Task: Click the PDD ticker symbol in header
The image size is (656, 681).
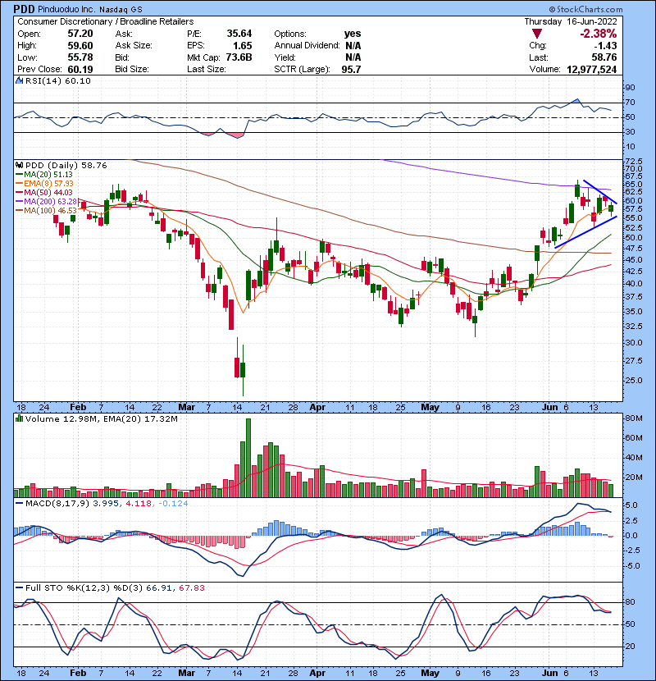Action: (25, 9)
